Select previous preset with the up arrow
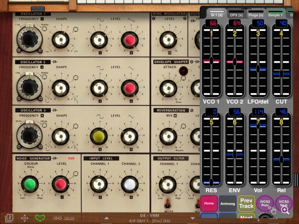 point(107,218)
